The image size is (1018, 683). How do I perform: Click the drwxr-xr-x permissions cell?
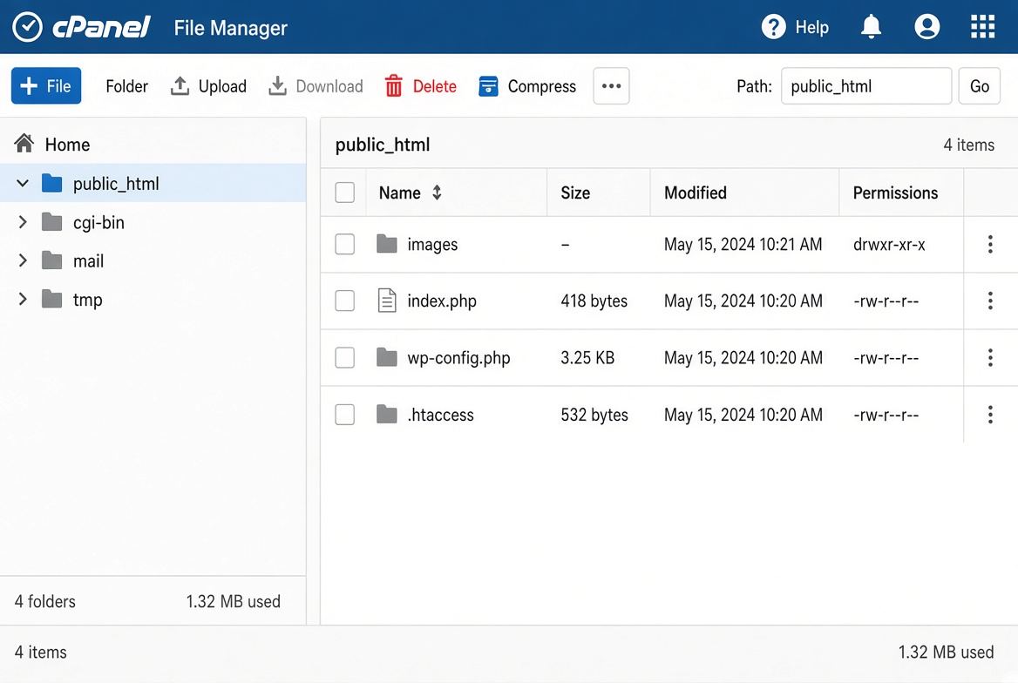[889, 245]
